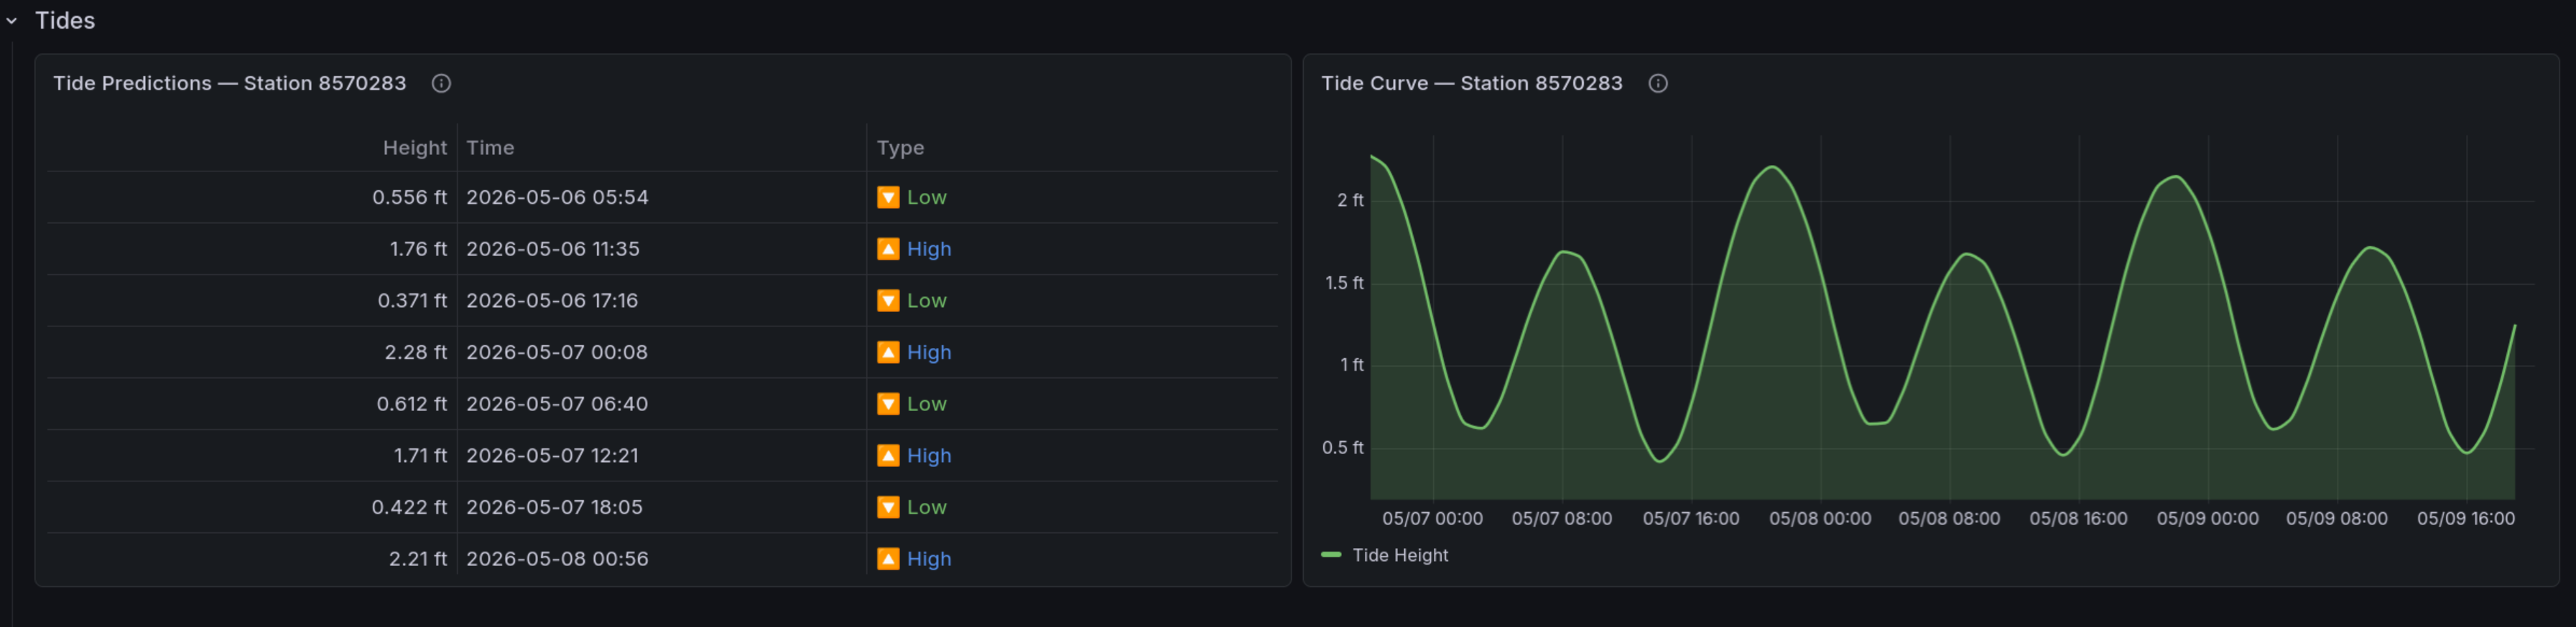
Task: Click the Tides row title
Action: click(65, 21)
